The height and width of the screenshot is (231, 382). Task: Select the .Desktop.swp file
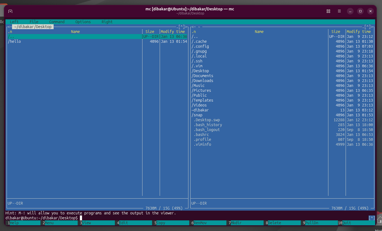[282, 120]
